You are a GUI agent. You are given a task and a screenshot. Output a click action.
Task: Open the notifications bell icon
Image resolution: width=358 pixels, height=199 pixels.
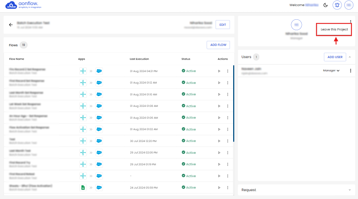(x=337, y=5)
